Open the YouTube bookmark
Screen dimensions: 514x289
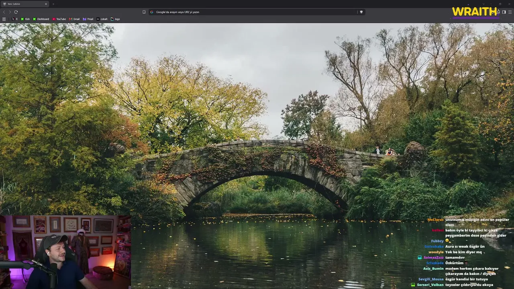pos(59,19)
